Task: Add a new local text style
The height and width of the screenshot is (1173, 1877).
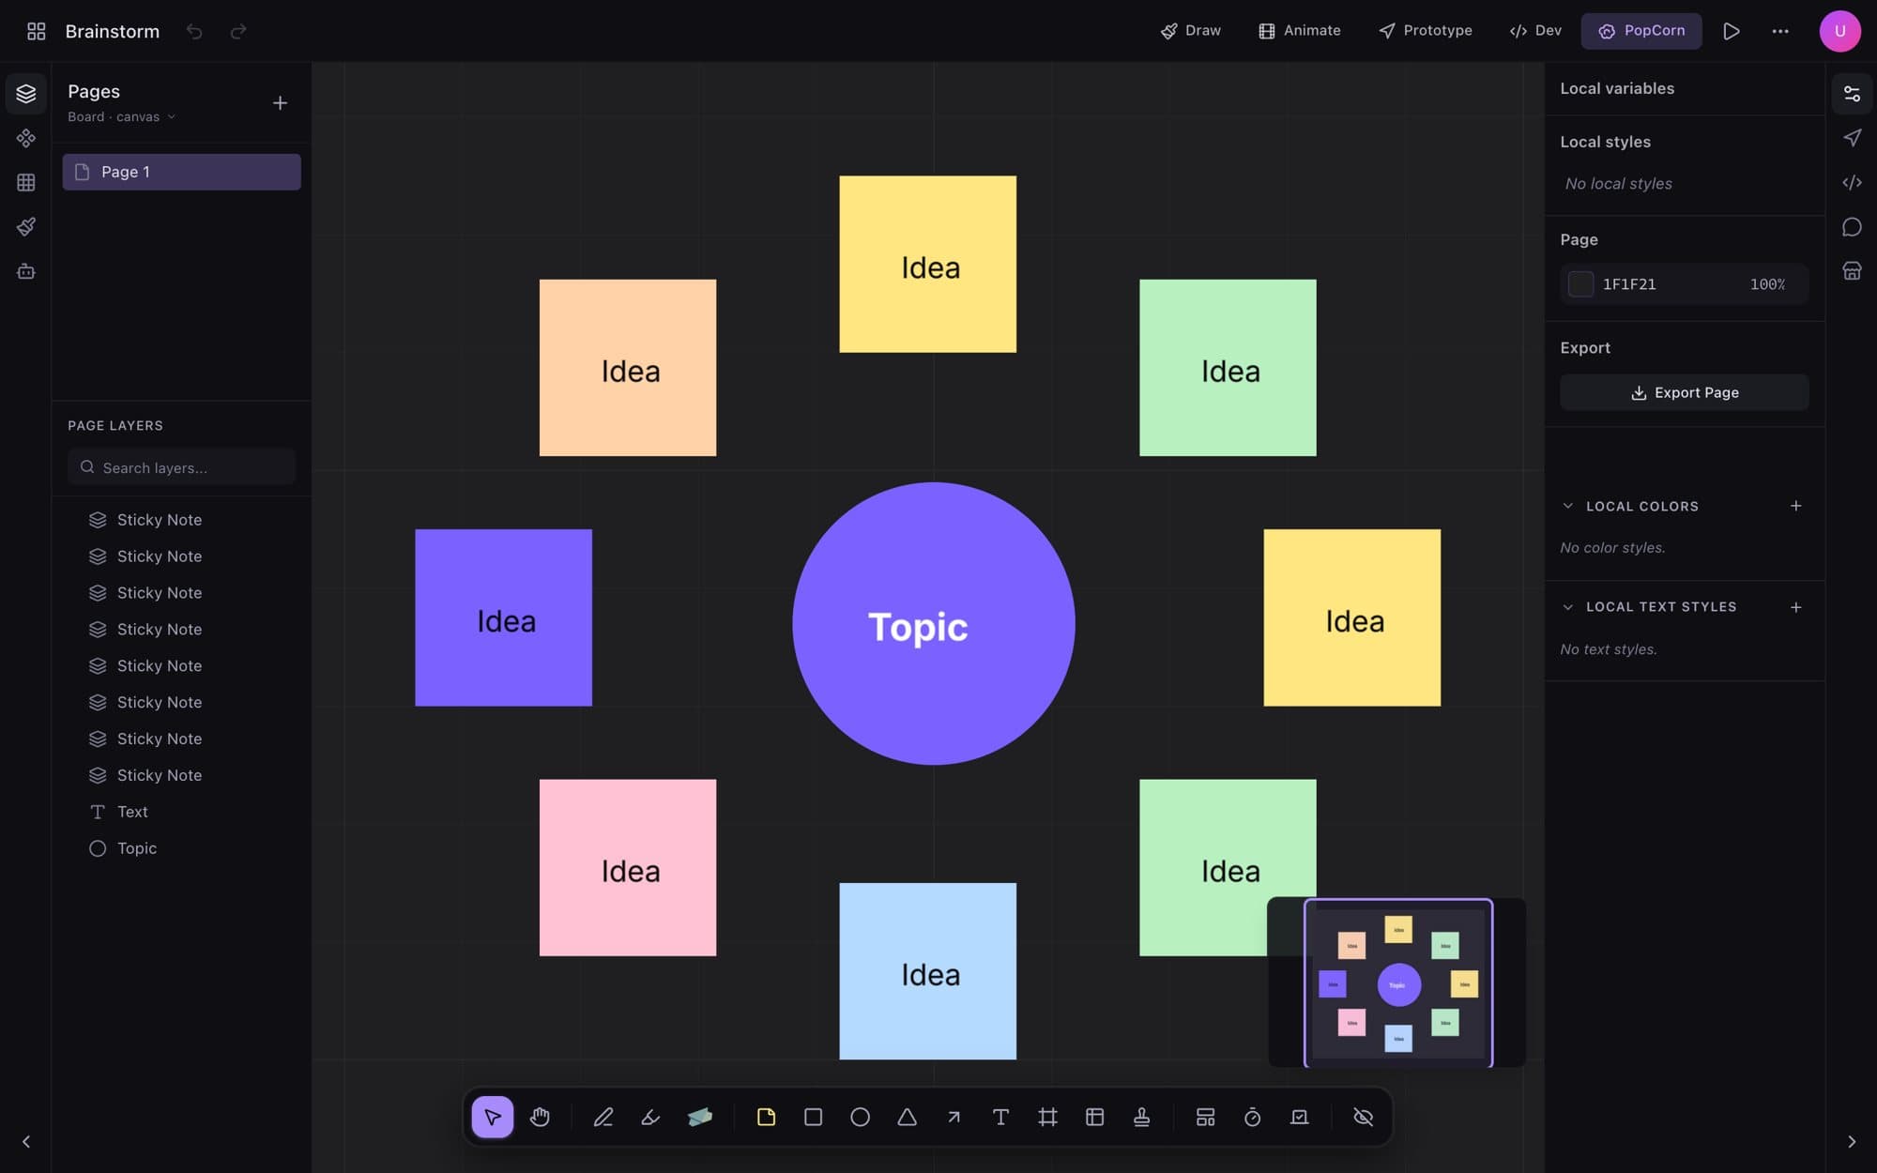Action: coord(1795,607)
